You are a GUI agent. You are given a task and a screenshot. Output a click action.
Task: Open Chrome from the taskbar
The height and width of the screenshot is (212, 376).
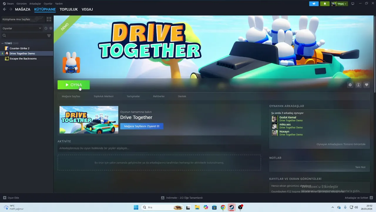click(223, 207)
